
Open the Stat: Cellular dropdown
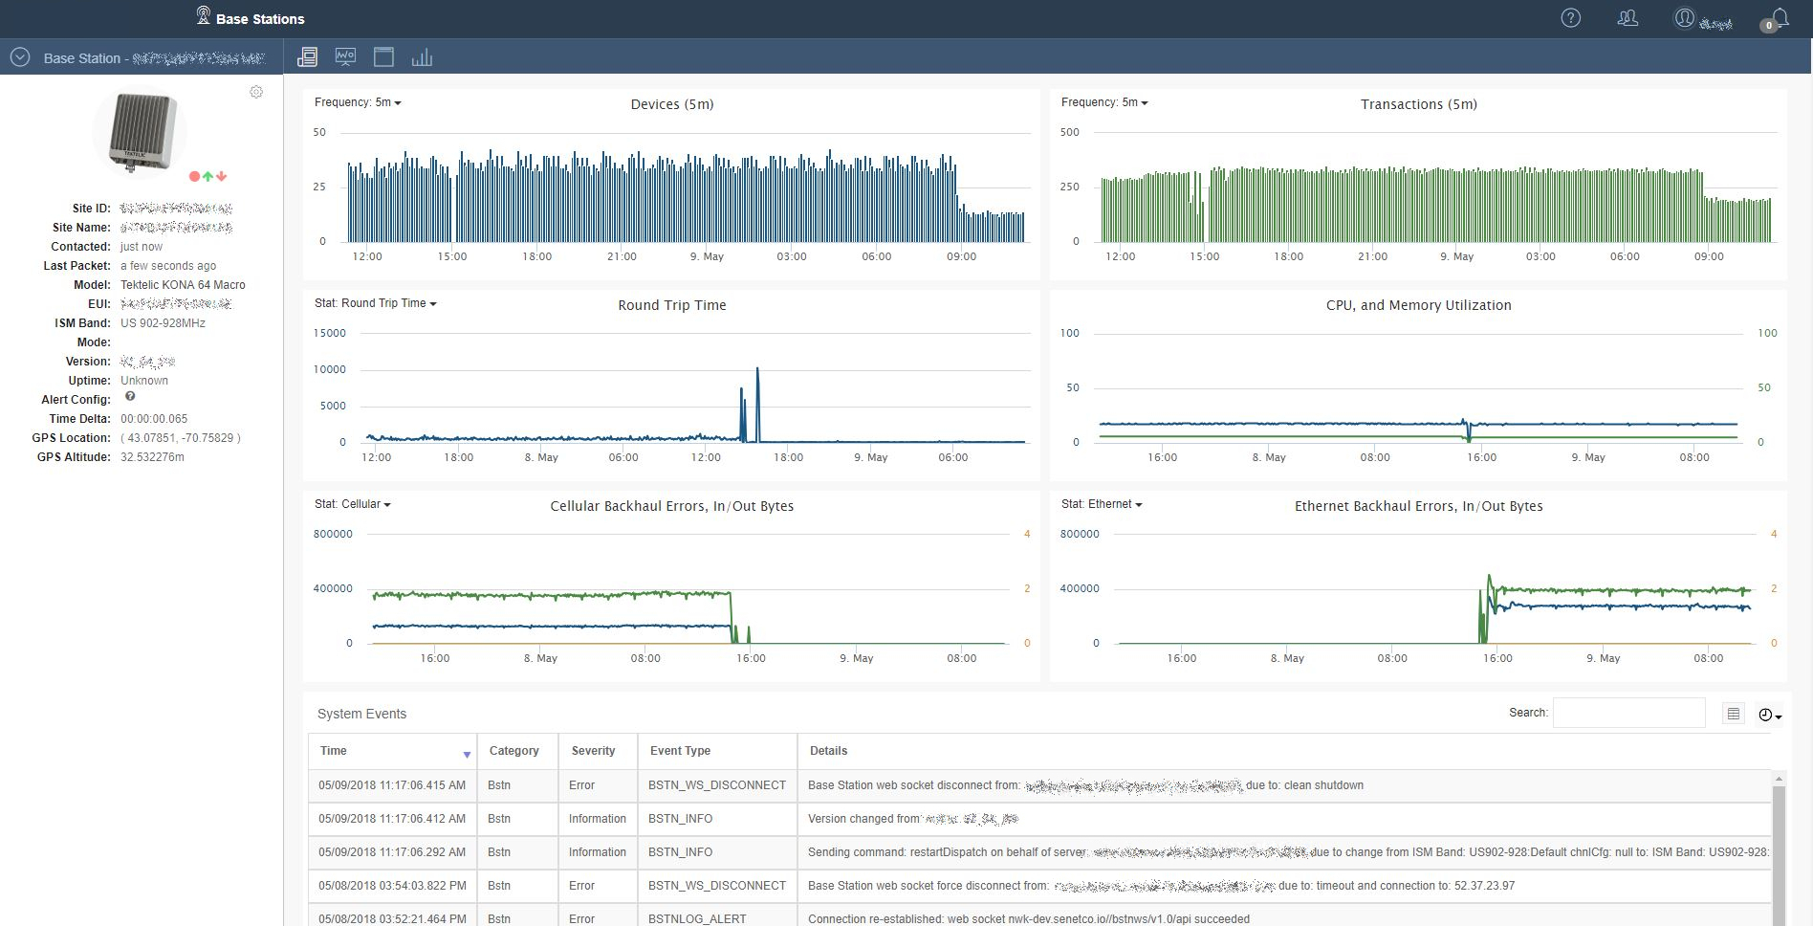click(352, 504)
